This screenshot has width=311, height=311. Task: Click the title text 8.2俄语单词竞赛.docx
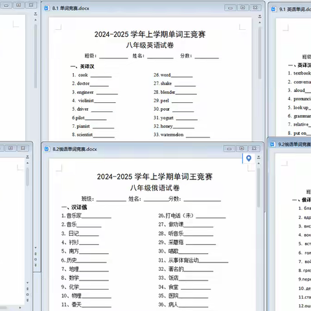tap(75, 149)
